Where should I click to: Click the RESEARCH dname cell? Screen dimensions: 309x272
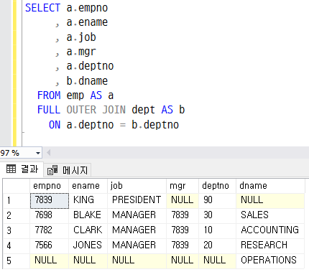[270, 246]
